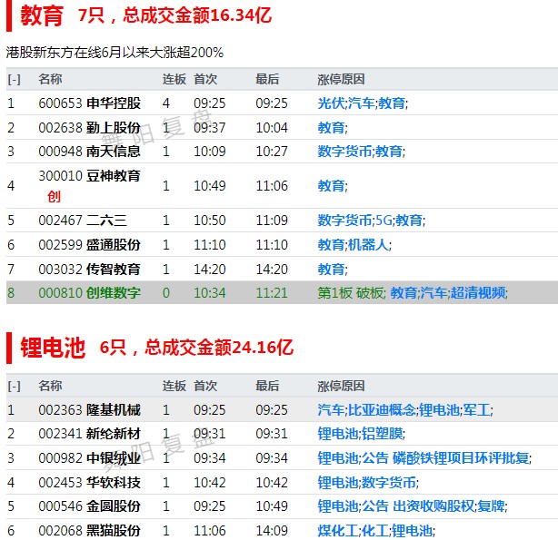
Task: Select stock 000982 中银绒业
Action: tap(90, 458)
